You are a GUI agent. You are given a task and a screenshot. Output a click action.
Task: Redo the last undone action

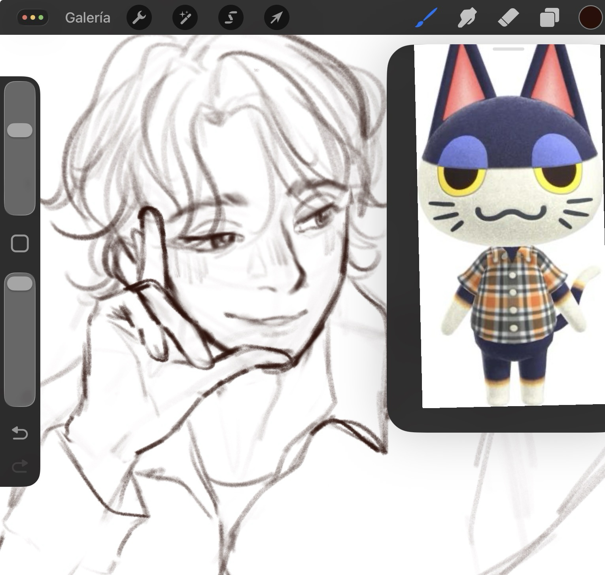coord(20,466)
